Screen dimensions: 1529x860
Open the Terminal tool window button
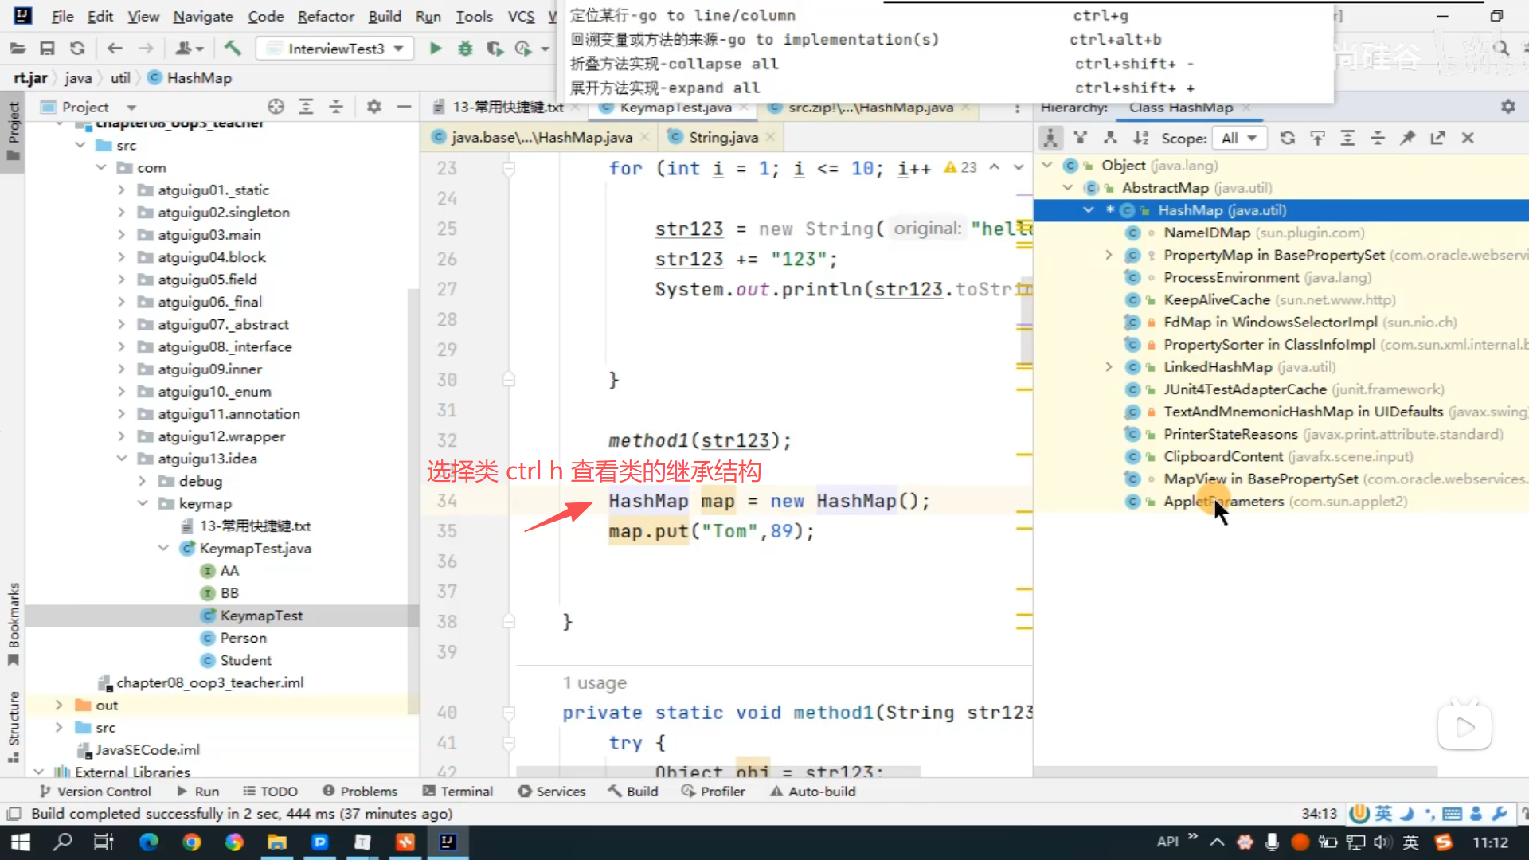(458, 791)
